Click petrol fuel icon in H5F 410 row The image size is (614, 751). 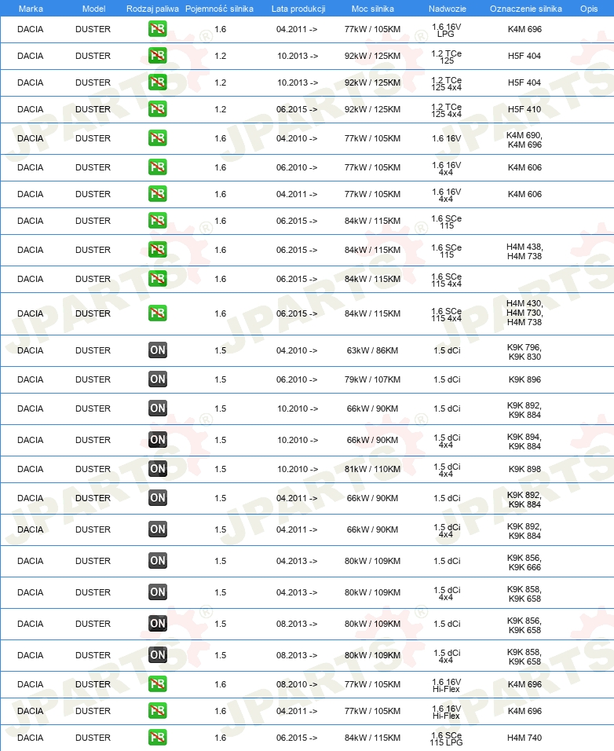pos(158,109)
